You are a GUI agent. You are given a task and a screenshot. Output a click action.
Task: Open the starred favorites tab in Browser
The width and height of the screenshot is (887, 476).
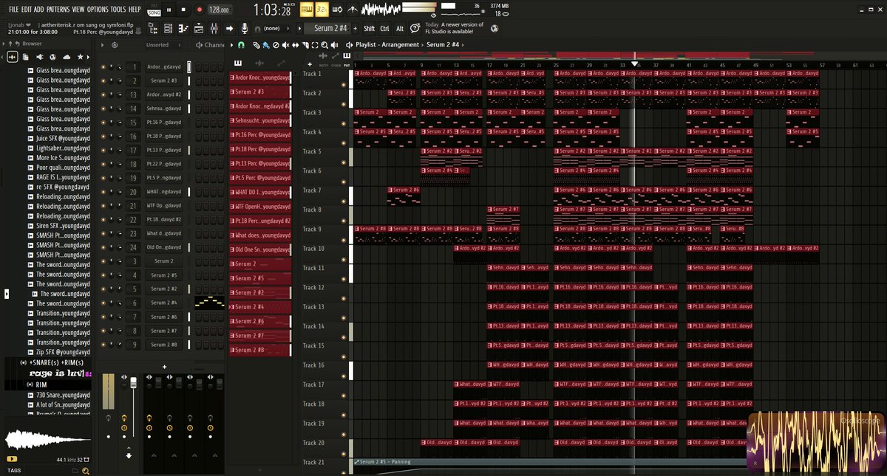[81, 57]
